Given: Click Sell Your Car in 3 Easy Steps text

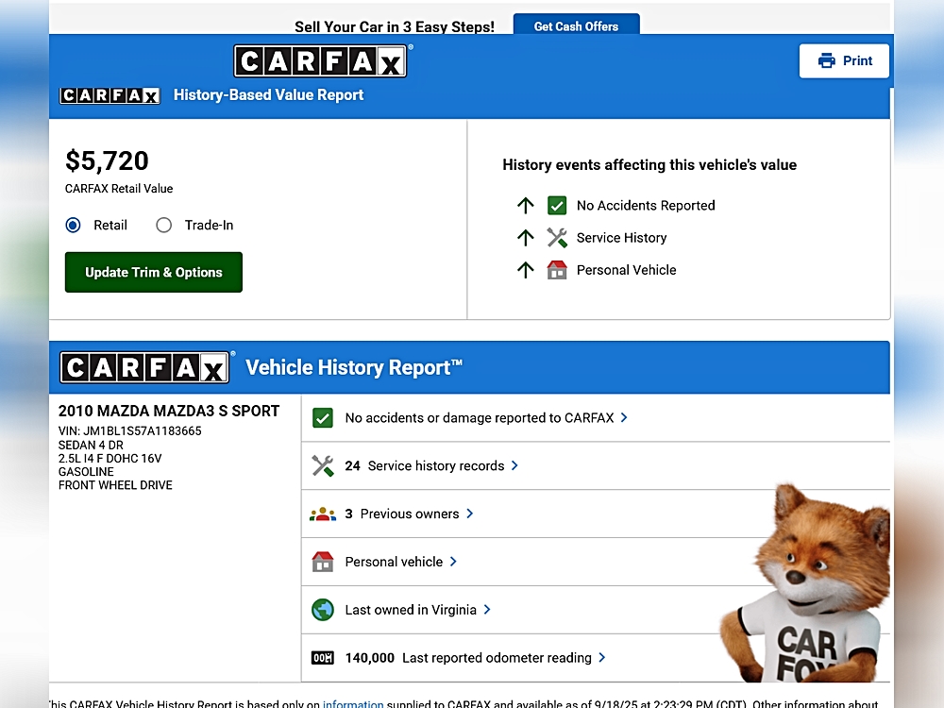Looking at the screenshot, I should pos(395,27).
